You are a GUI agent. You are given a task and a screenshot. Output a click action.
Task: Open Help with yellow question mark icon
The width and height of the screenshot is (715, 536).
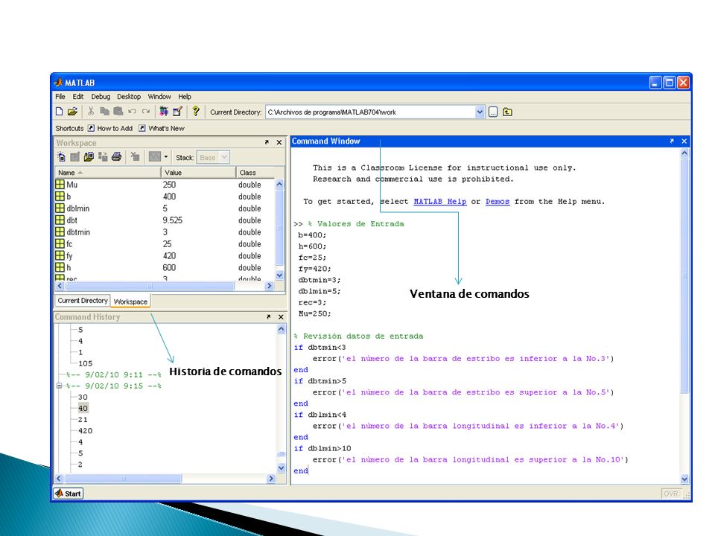(196, 111)
